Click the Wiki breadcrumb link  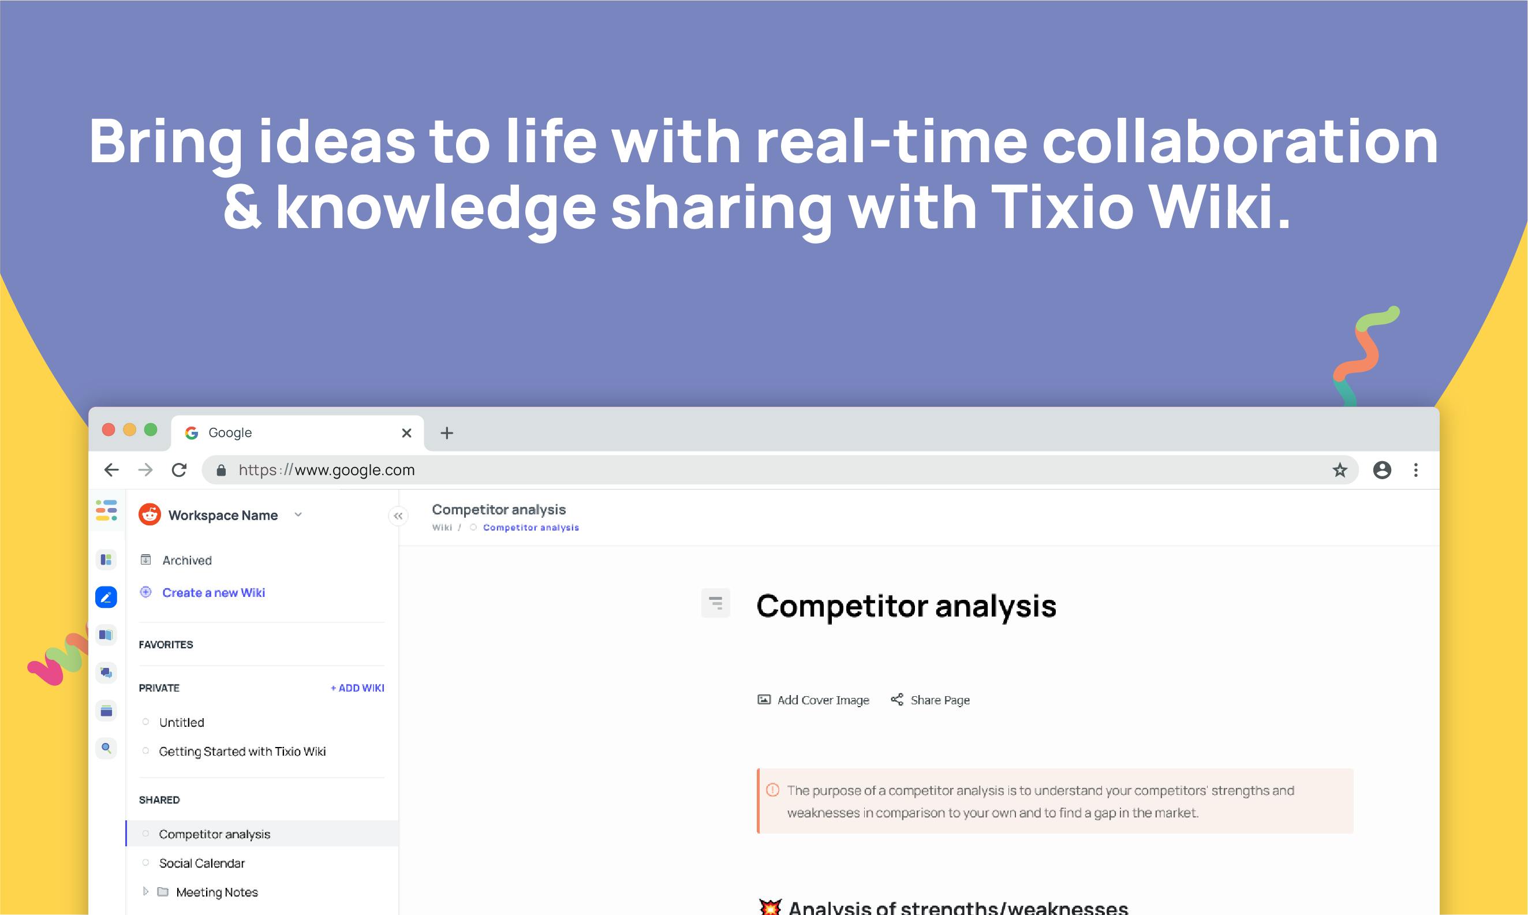coord(442,527)
